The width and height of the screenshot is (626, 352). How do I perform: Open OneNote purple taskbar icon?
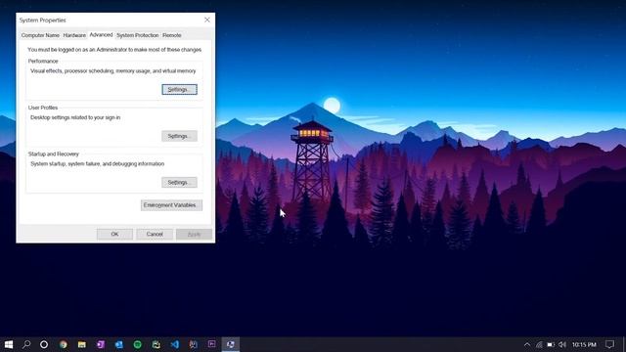[100, 344]
